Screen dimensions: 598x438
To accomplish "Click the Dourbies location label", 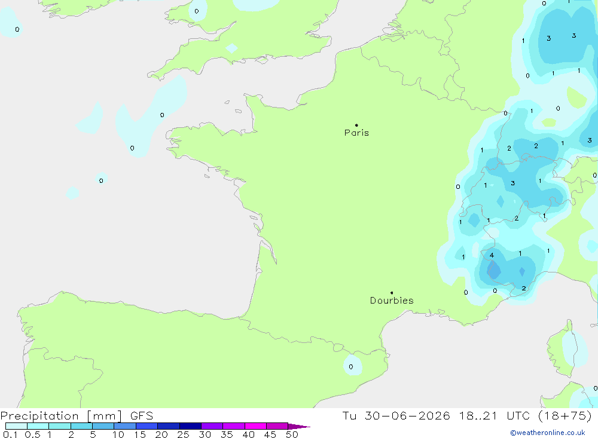I will tap(392, 301).
